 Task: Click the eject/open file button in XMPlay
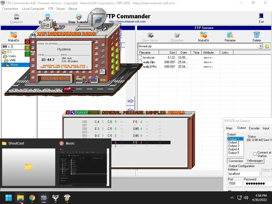[x=68, y=78]
